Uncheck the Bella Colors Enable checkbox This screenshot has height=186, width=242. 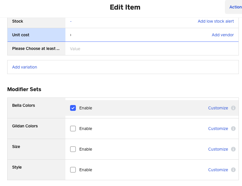[x=73, y=108]
